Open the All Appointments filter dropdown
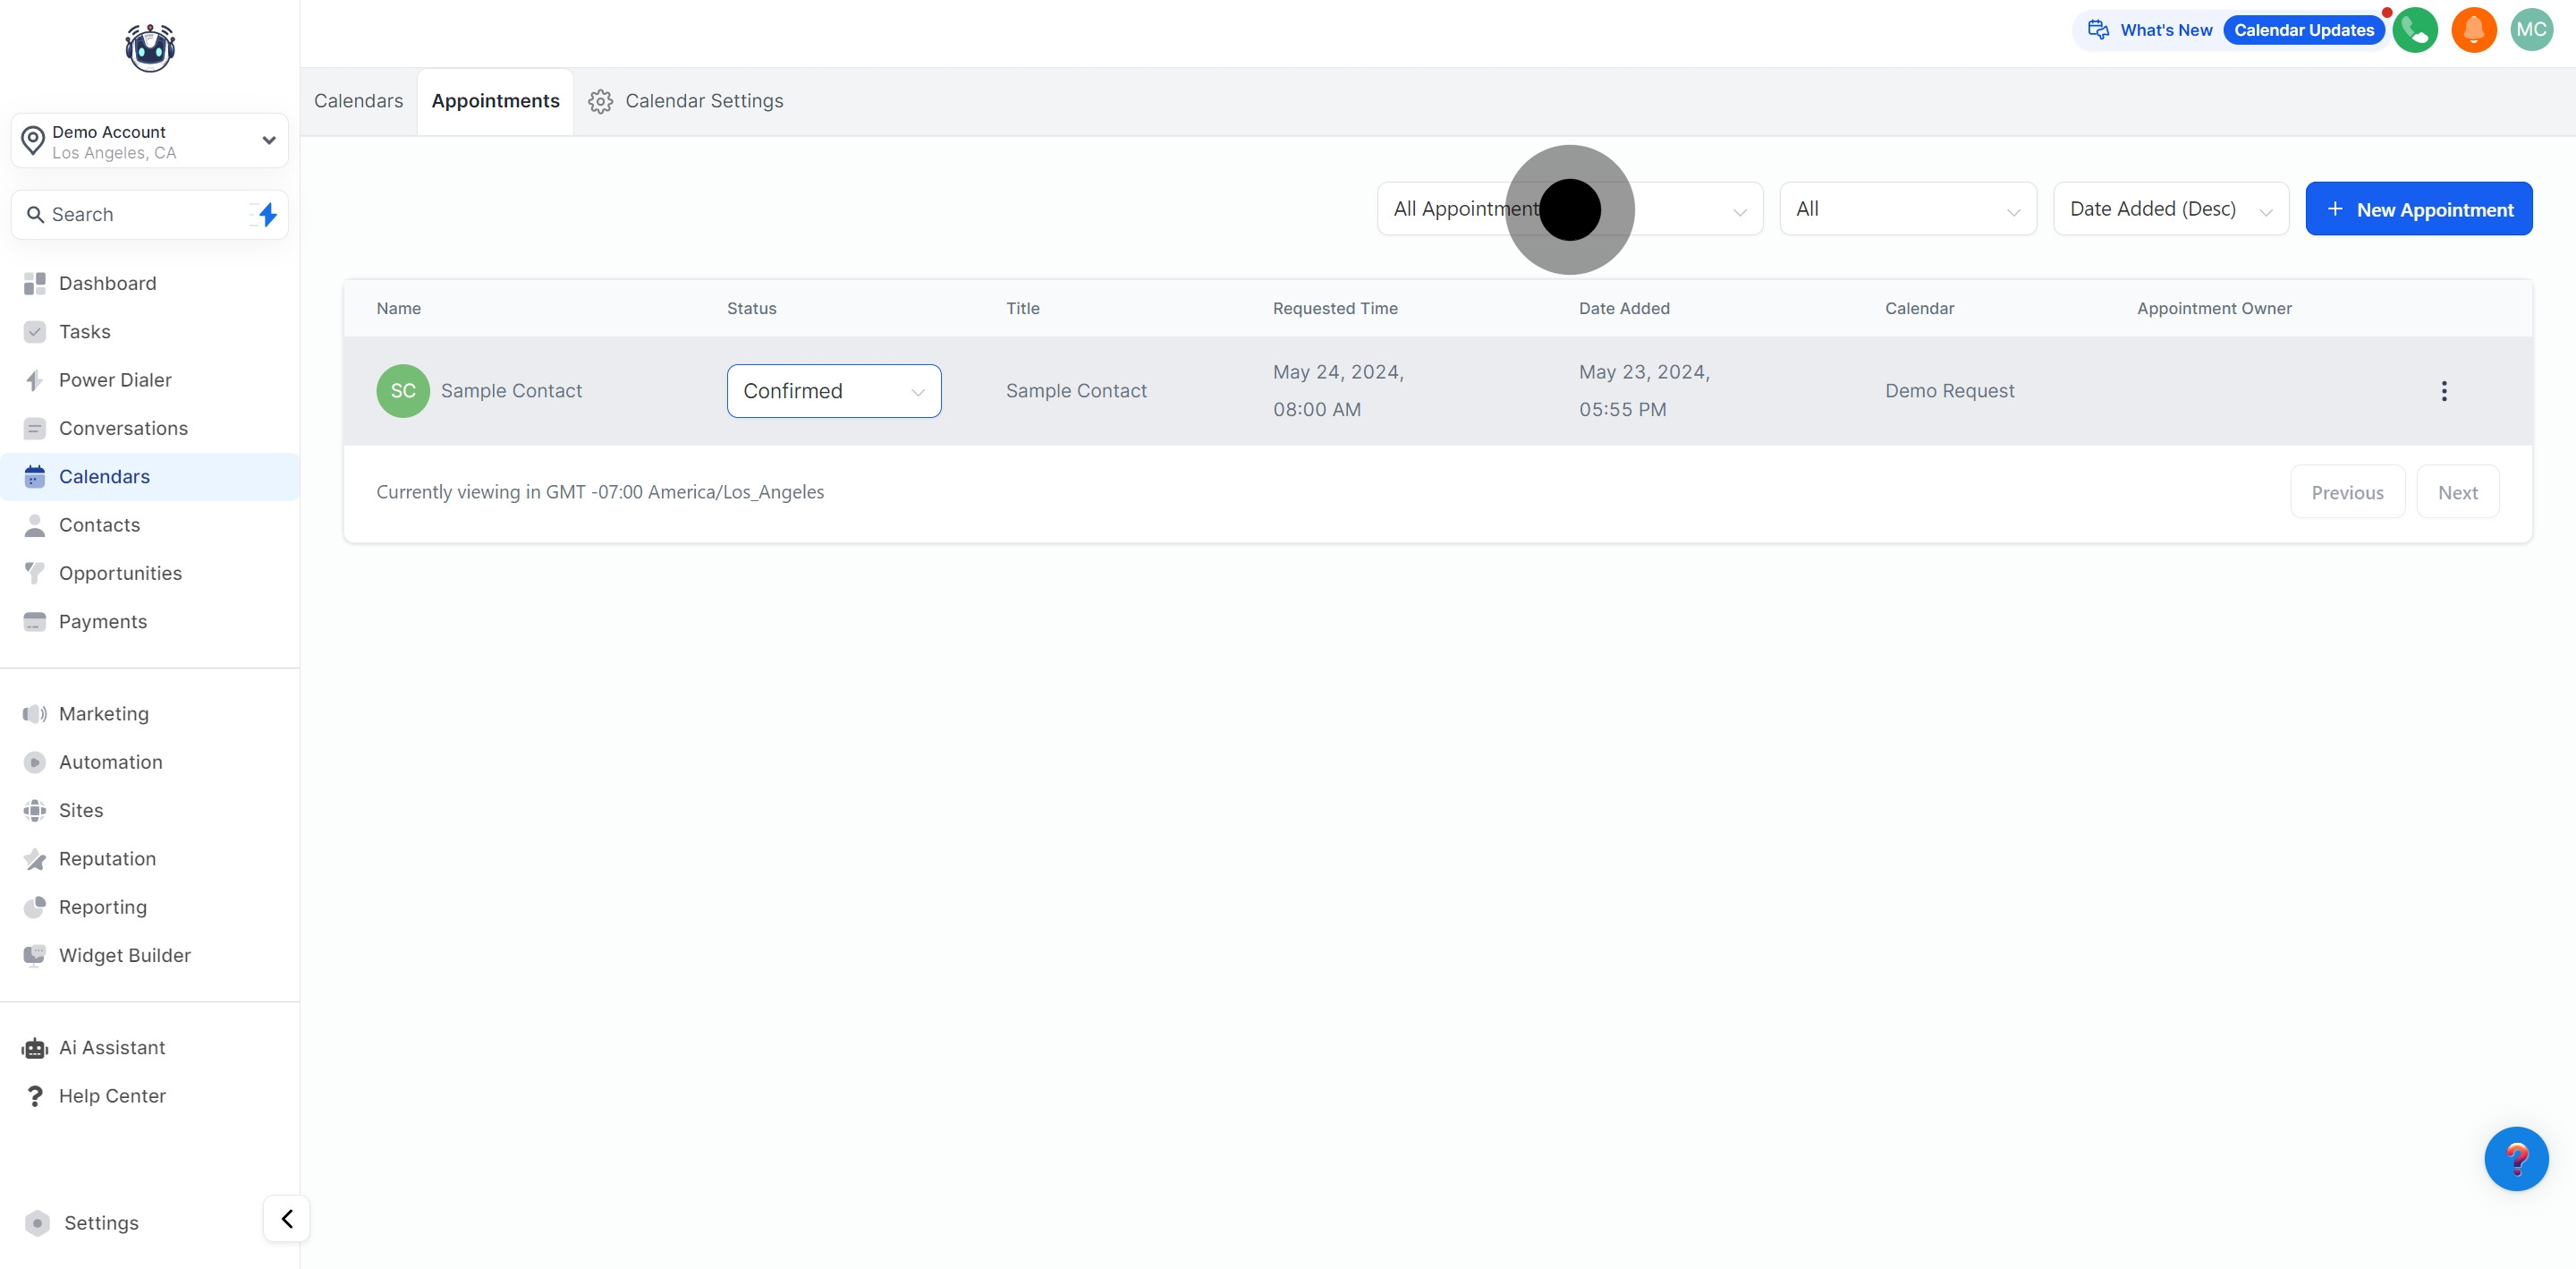The image size is (2576, 1269). 1568,209
